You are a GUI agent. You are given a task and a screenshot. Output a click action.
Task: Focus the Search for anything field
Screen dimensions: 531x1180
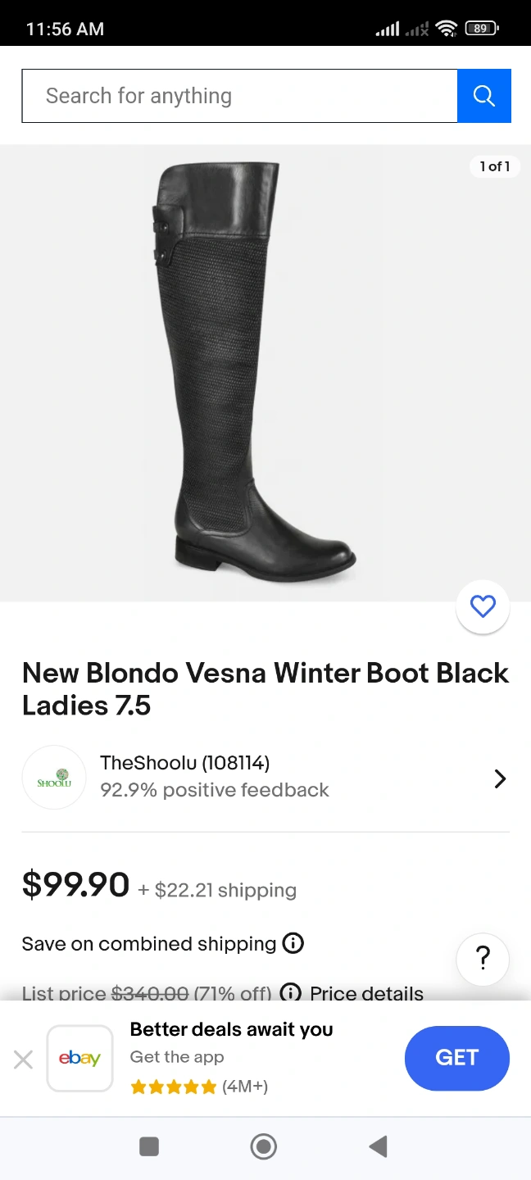(x=239, y=96)
